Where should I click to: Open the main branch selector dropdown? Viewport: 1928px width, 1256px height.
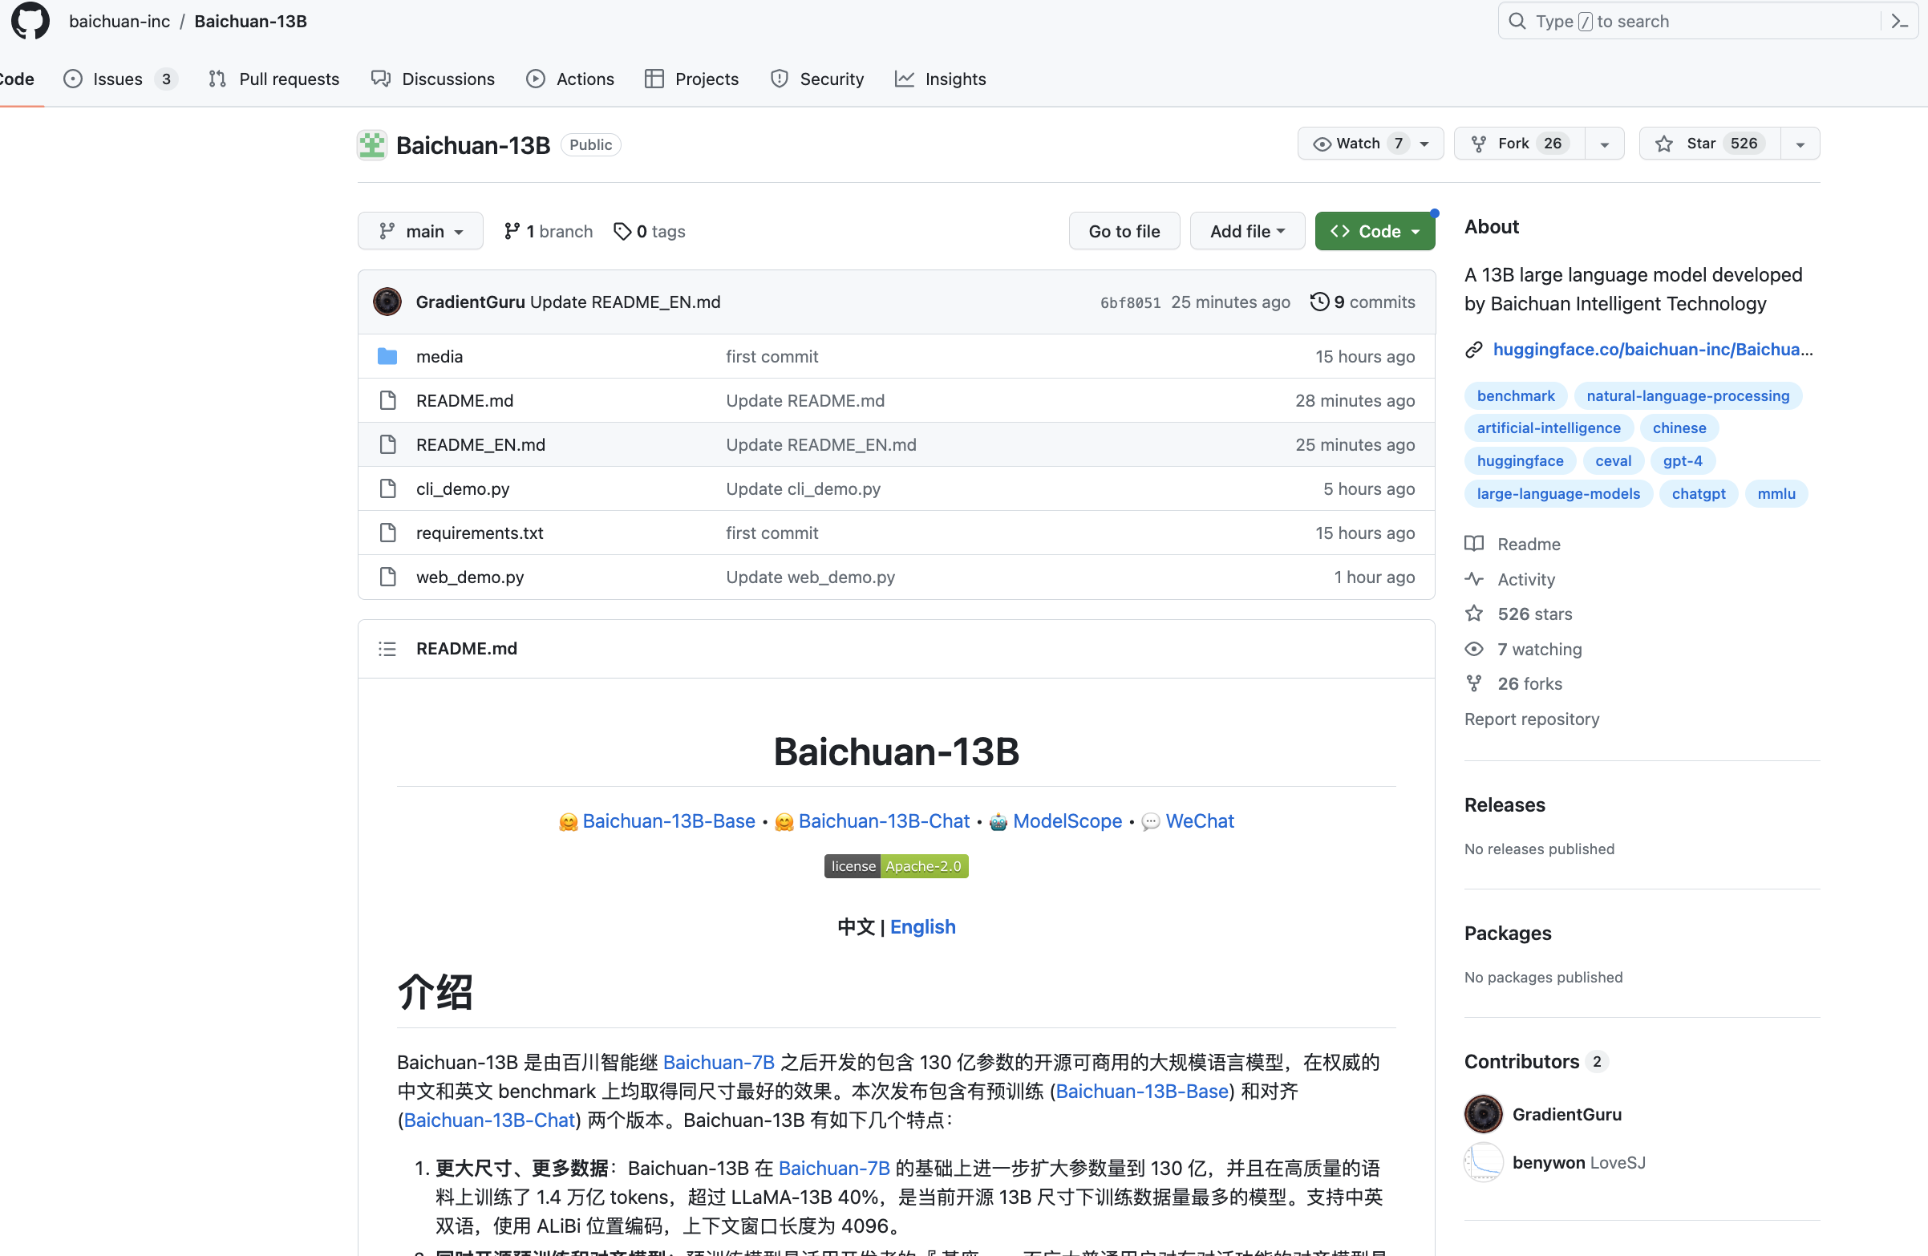click(x=420, y=232)
